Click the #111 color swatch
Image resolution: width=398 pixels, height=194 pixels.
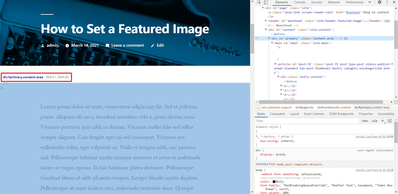[x=274, y=182]
